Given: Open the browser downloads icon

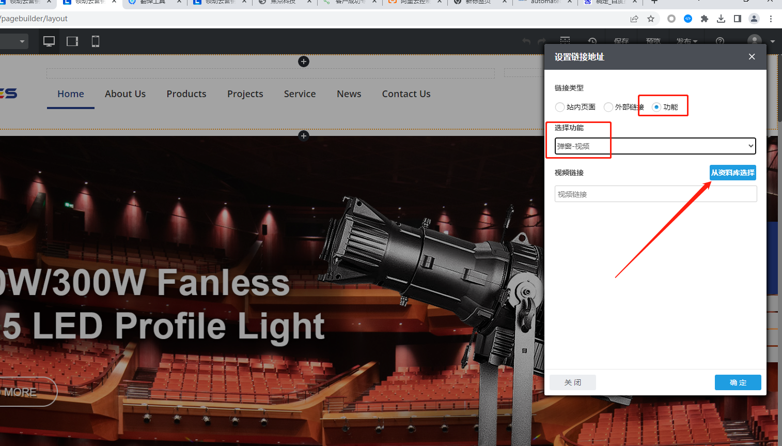Looking at the screenshot, I should (721, 19).
